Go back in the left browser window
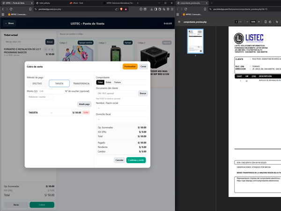 tap(3, 9)
